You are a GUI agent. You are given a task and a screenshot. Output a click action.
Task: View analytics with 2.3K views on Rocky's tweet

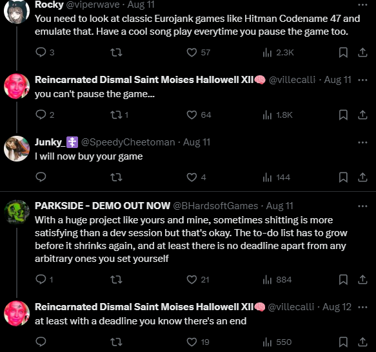278,52
